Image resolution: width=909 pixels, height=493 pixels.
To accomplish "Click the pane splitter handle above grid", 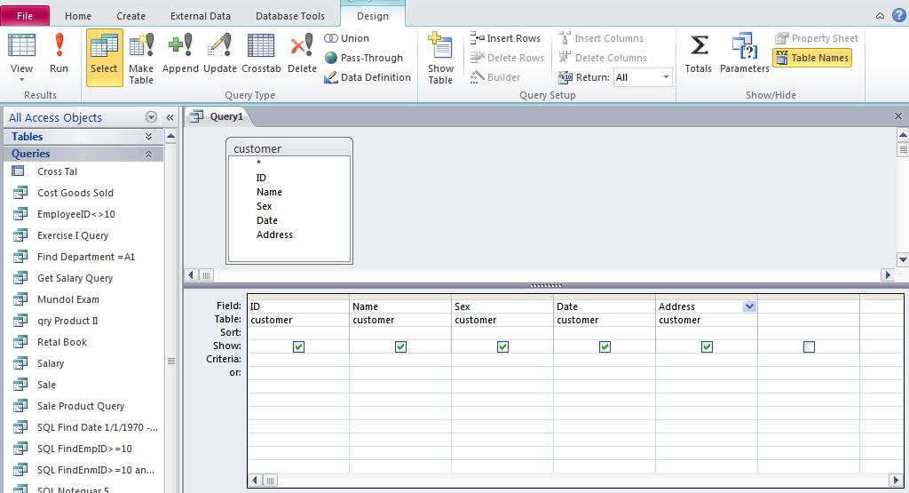I will [x=546, y=285].
